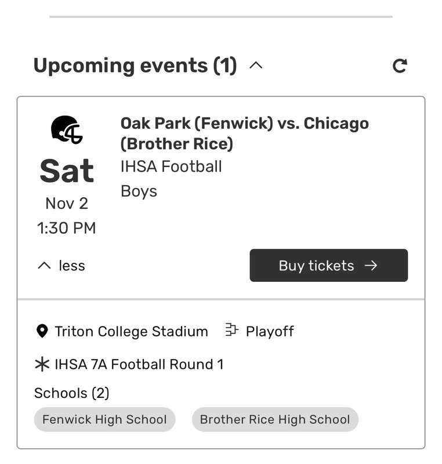This screenshot has height=464, width=442.
Task: Click the refresh events icon
Action: tap(400, 66)
